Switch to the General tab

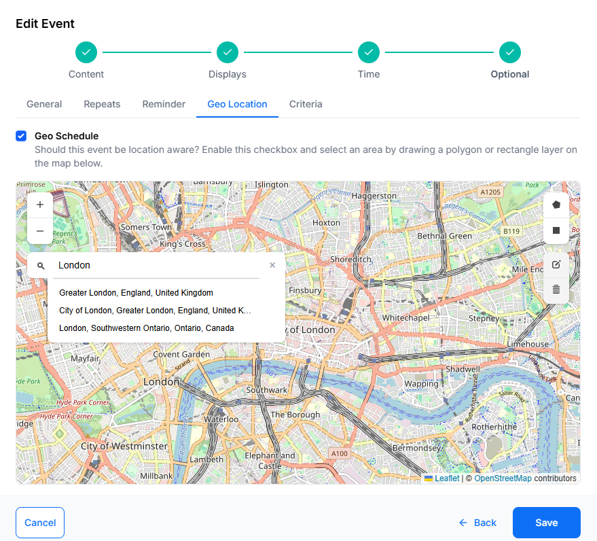click(44, 104)
